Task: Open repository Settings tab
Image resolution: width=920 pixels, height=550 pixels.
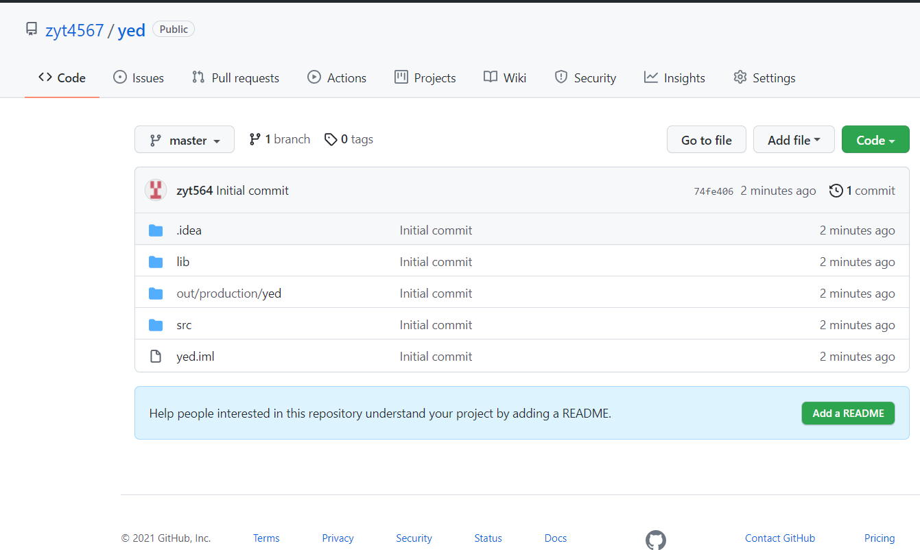Action: click(x=764, y=77)
